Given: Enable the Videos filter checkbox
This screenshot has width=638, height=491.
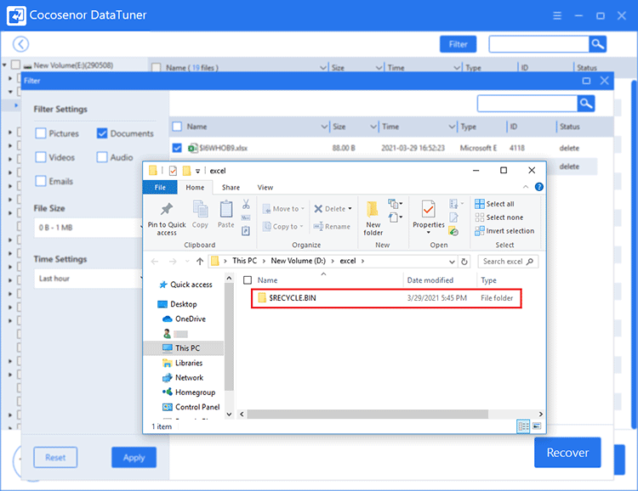Looking at the screenshot, I should pyautogui.click(x=41, y=157).
